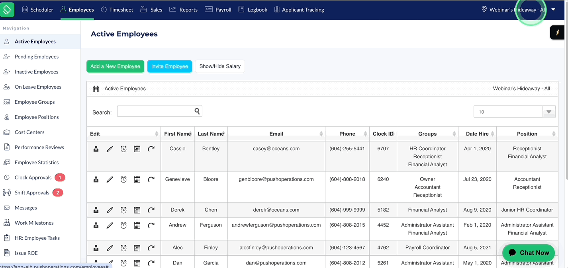
Task: Click the curved arrow icon in Cassie's row
Action: tap(151, 149)
